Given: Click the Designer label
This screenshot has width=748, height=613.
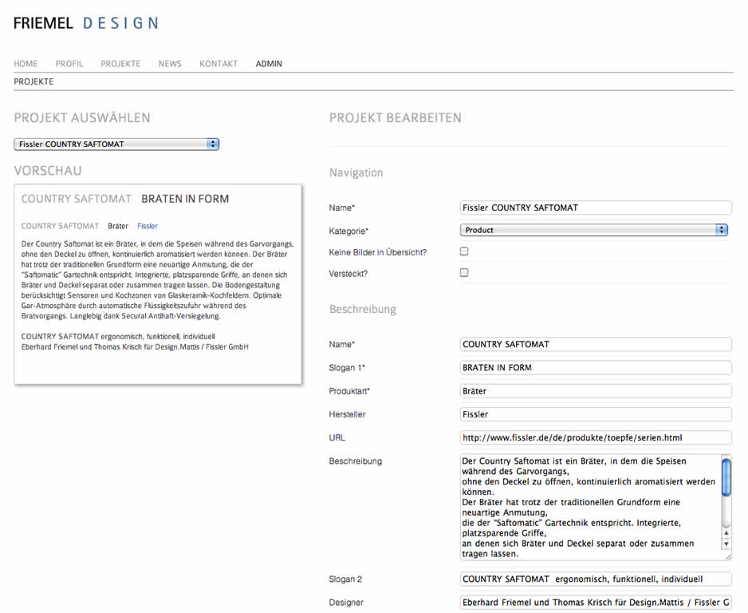Looking at the screenshot, I should [x=346, y=603].
